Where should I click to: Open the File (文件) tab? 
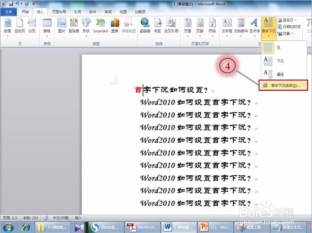click(x=9, y=12)
